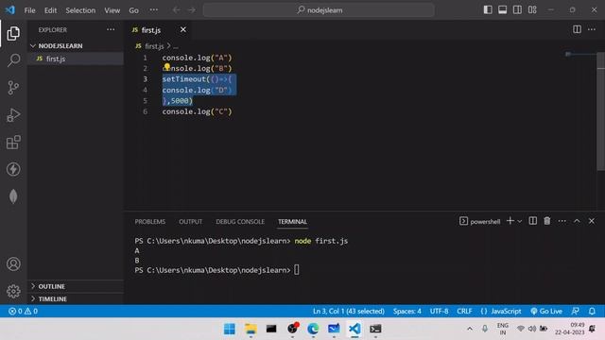Close the first.js editor tab

click(182, 29)
